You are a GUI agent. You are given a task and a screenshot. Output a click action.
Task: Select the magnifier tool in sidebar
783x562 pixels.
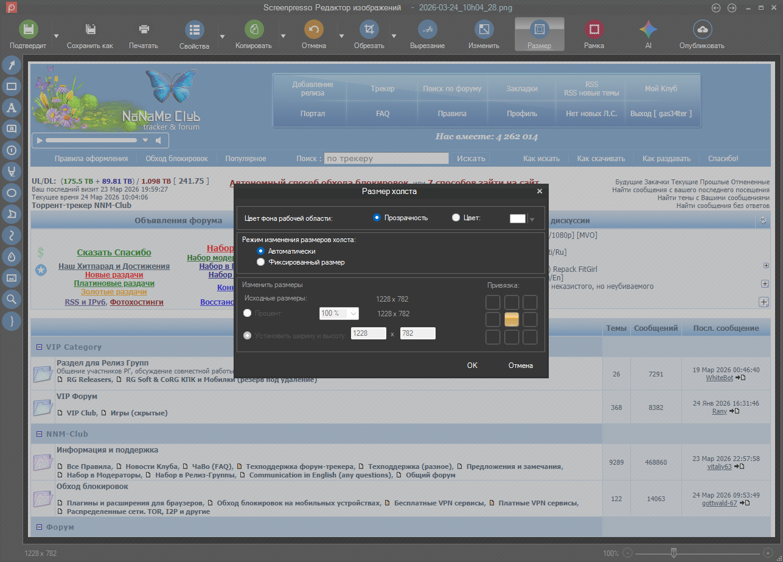tap(12, 299)
